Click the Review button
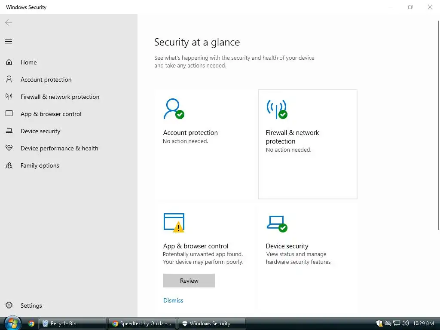 point(189,281)
